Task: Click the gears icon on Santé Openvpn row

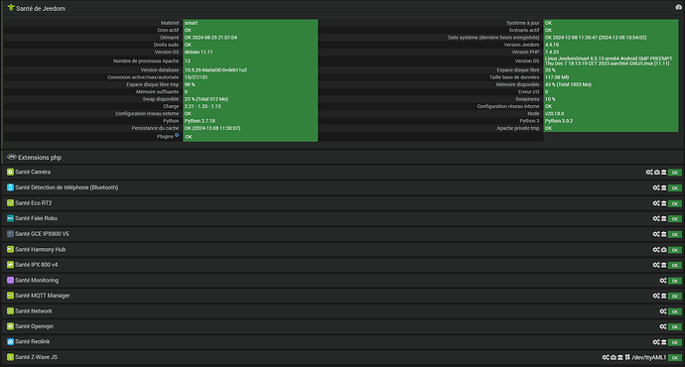Action: (x=663, y=326)
